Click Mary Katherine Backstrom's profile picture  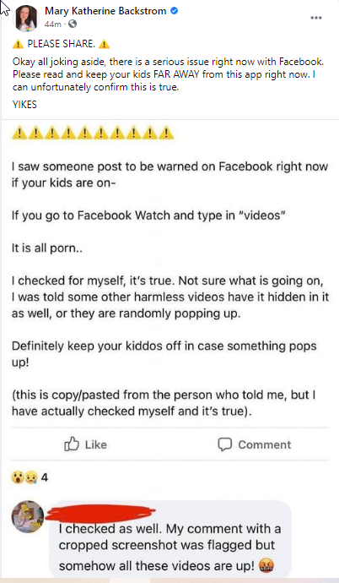point(26,19)
